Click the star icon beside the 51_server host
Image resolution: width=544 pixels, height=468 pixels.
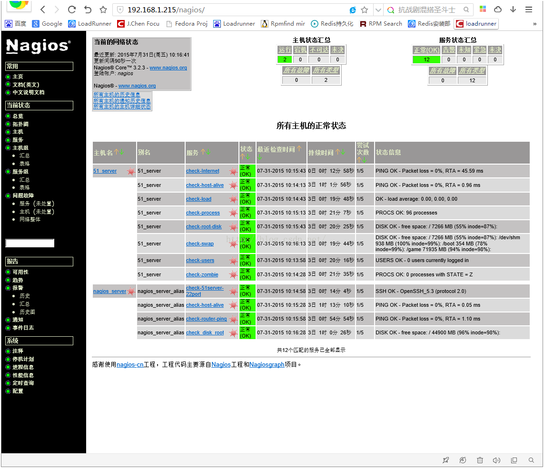click(131, 171)
